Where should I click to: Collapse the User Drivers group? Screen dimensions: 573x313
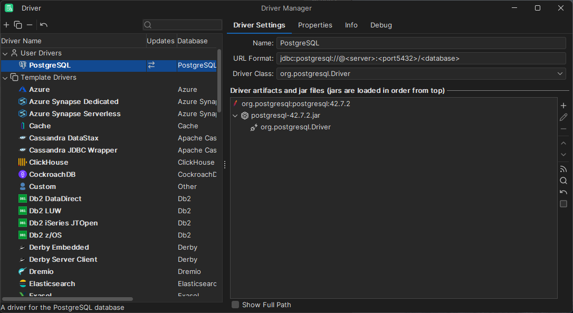click(x=5, y=53)
